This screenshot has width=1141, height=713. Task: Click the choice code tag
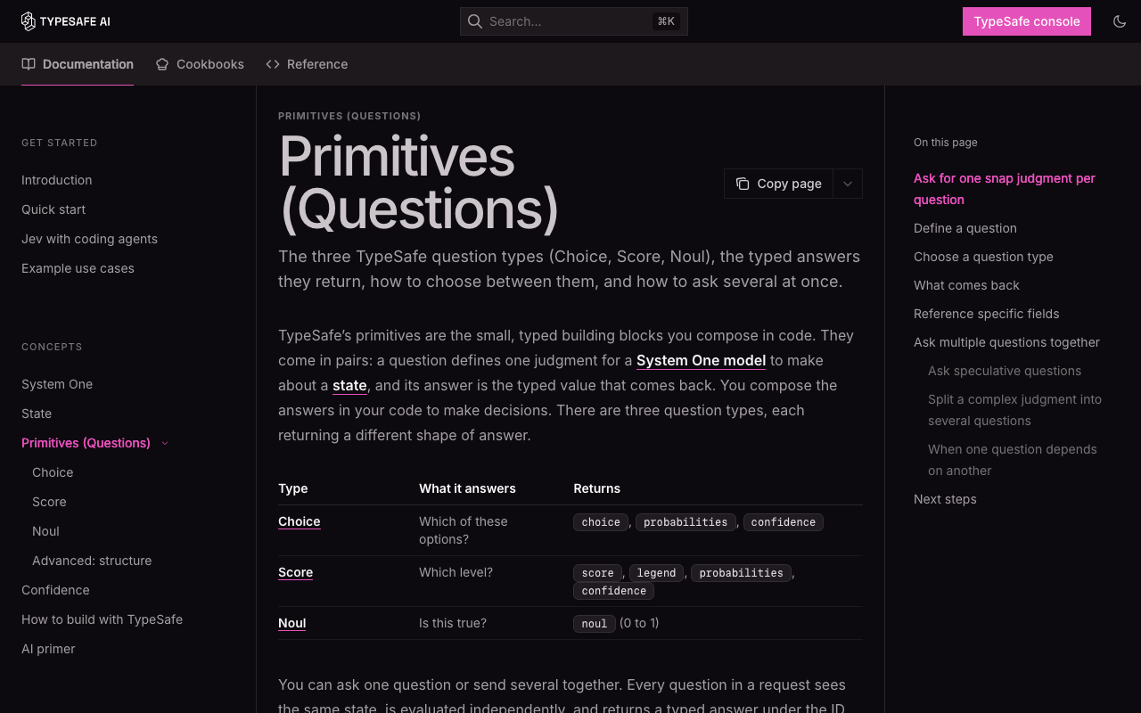601,522
